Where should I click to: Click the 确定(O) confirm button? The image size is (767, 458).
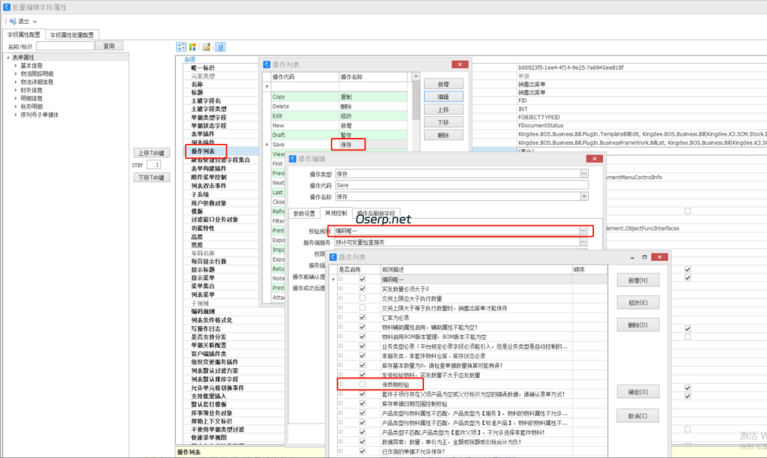tap(637, 391)
